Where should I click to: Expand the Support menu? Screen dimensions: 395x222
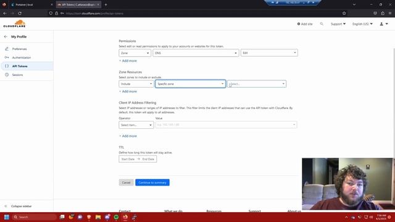pyautogui.click(x=338, y=24)
